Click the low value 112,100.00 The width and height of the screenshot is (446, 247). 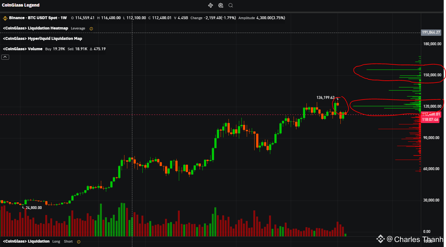pyautogui.click(x=136, y=18)
